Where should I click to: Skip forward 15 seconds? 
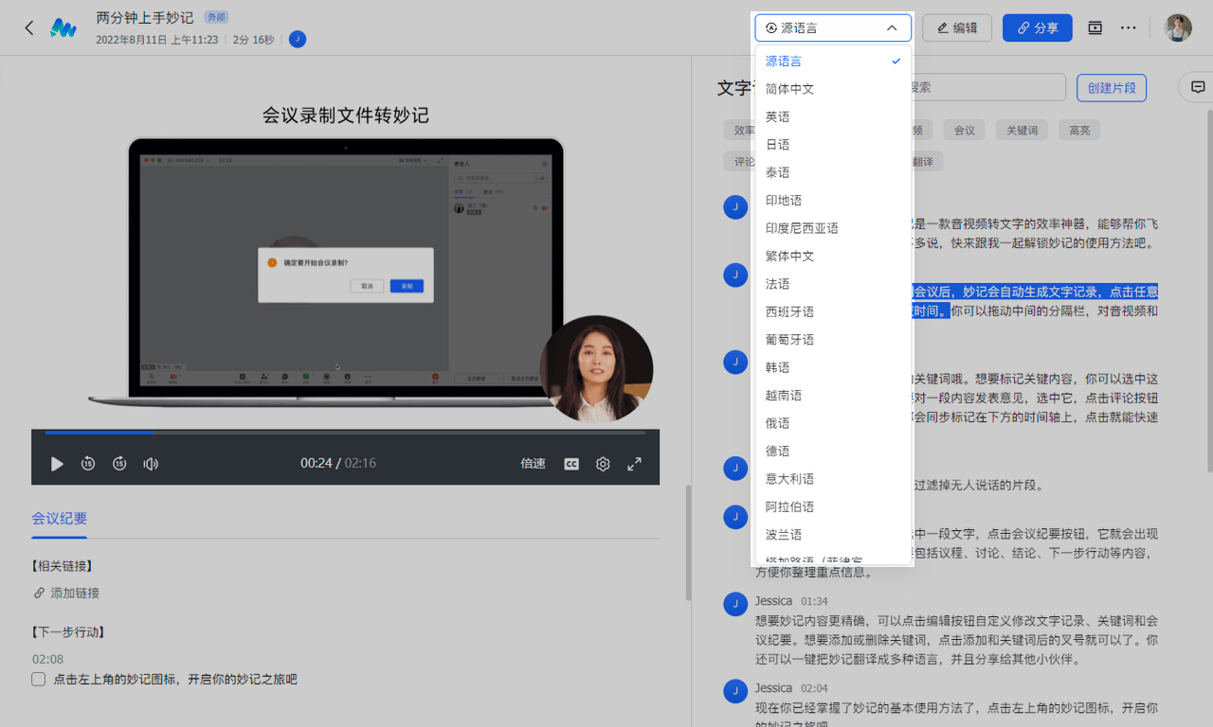(119, 464)
